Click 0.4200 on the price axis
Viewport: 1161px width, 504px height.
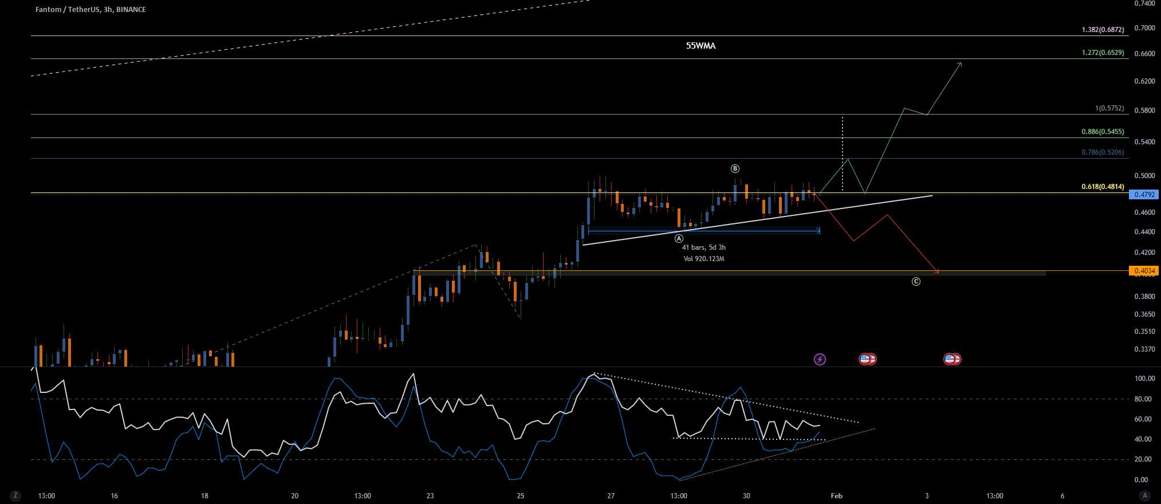pyautogui.click(x=1144, y=253)
